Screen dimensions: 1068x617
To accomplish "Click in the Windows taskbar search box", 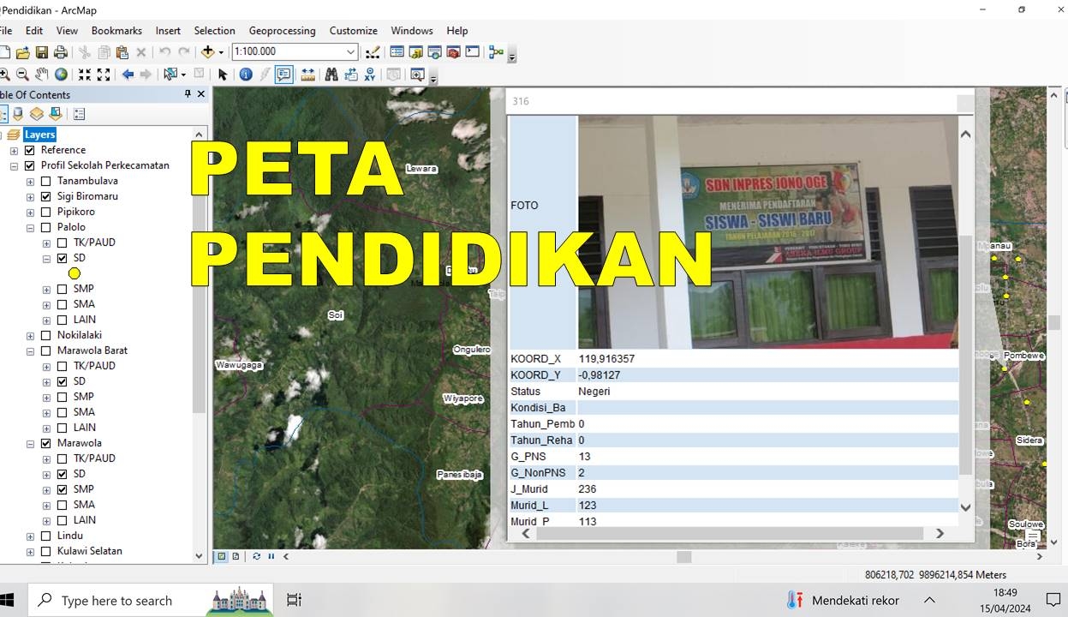I will [116, 601].
